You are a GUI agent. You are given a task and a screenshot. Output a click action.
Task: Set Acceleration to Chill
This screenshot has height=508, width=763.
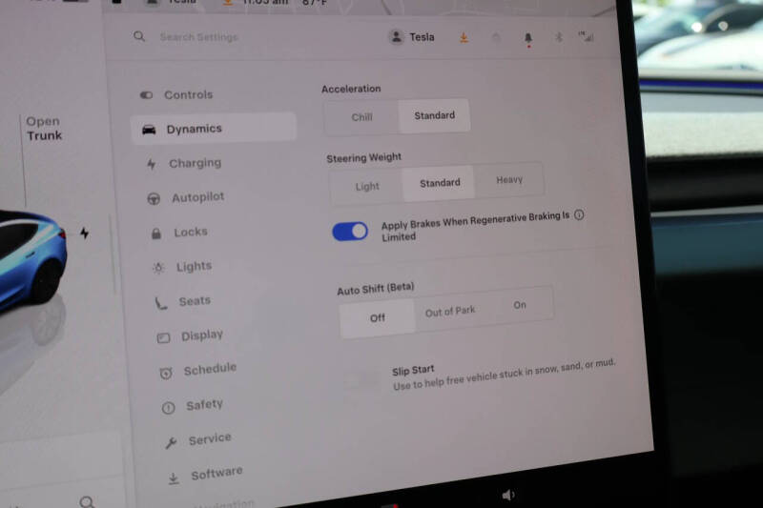361,117
